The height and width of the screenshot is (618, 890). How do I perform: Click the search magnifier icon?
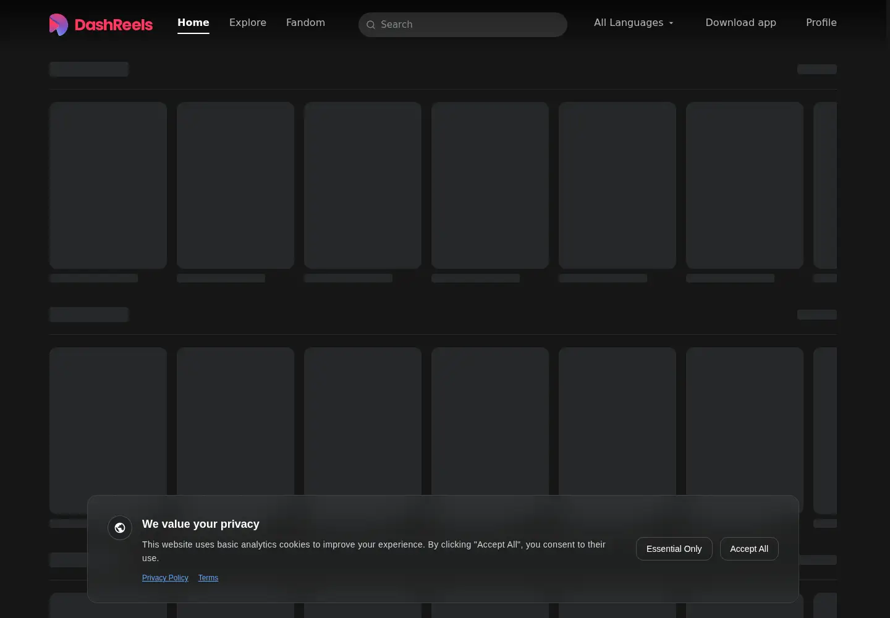[x=371, y=25]
